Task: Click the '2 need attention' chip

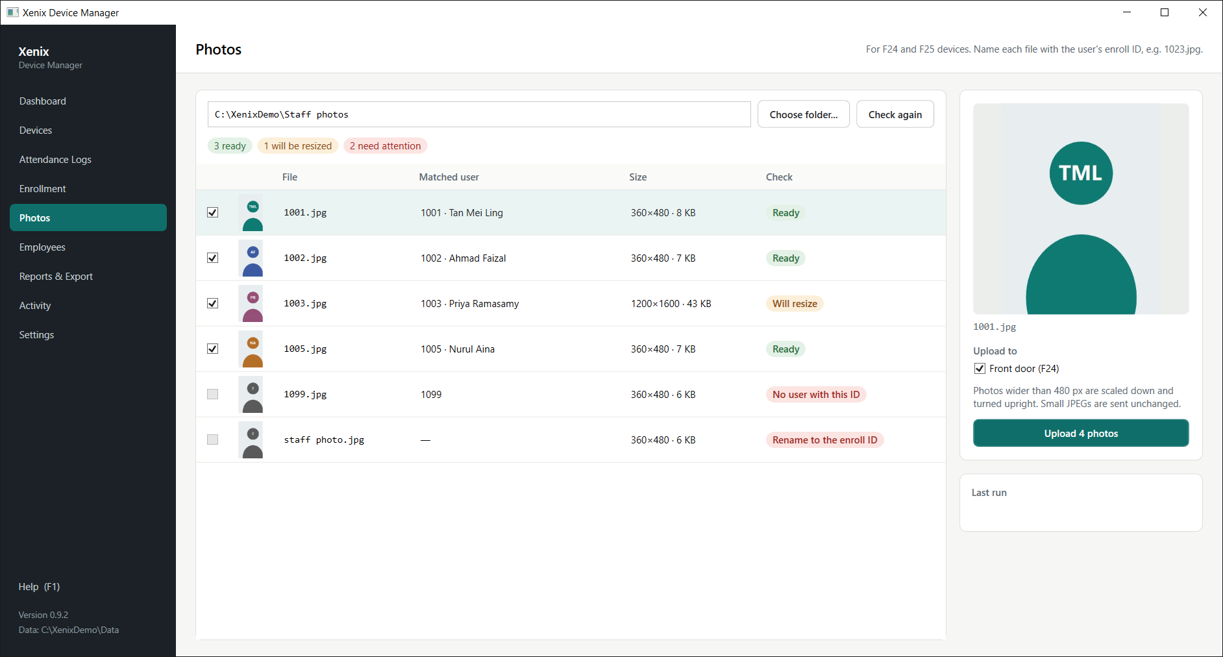Action: pos(385,146)
